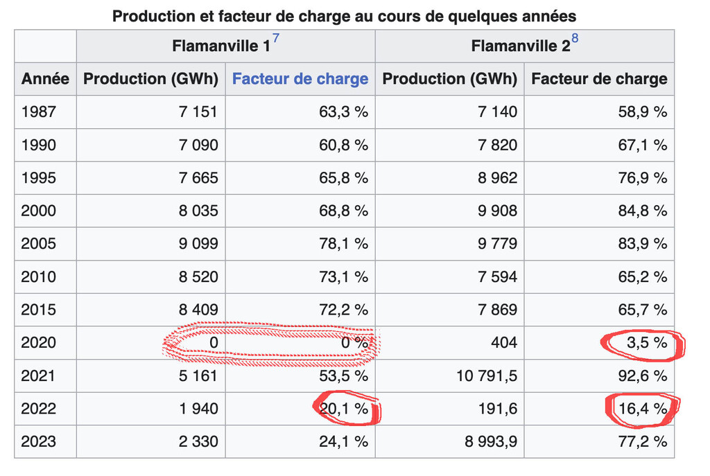Screen dimensions: 710x476
Task: Select the circled 20,1 % cell
Action: click(300, 409)
